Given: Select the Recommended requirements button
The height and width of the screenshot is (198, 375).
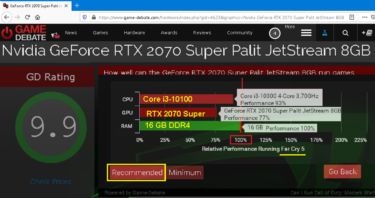Looking at the screenshot, I should coord(137,173).
